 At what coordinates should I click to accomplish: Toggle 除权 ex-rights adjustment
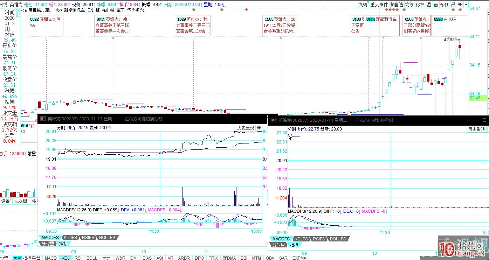click(x=420, y=5)
